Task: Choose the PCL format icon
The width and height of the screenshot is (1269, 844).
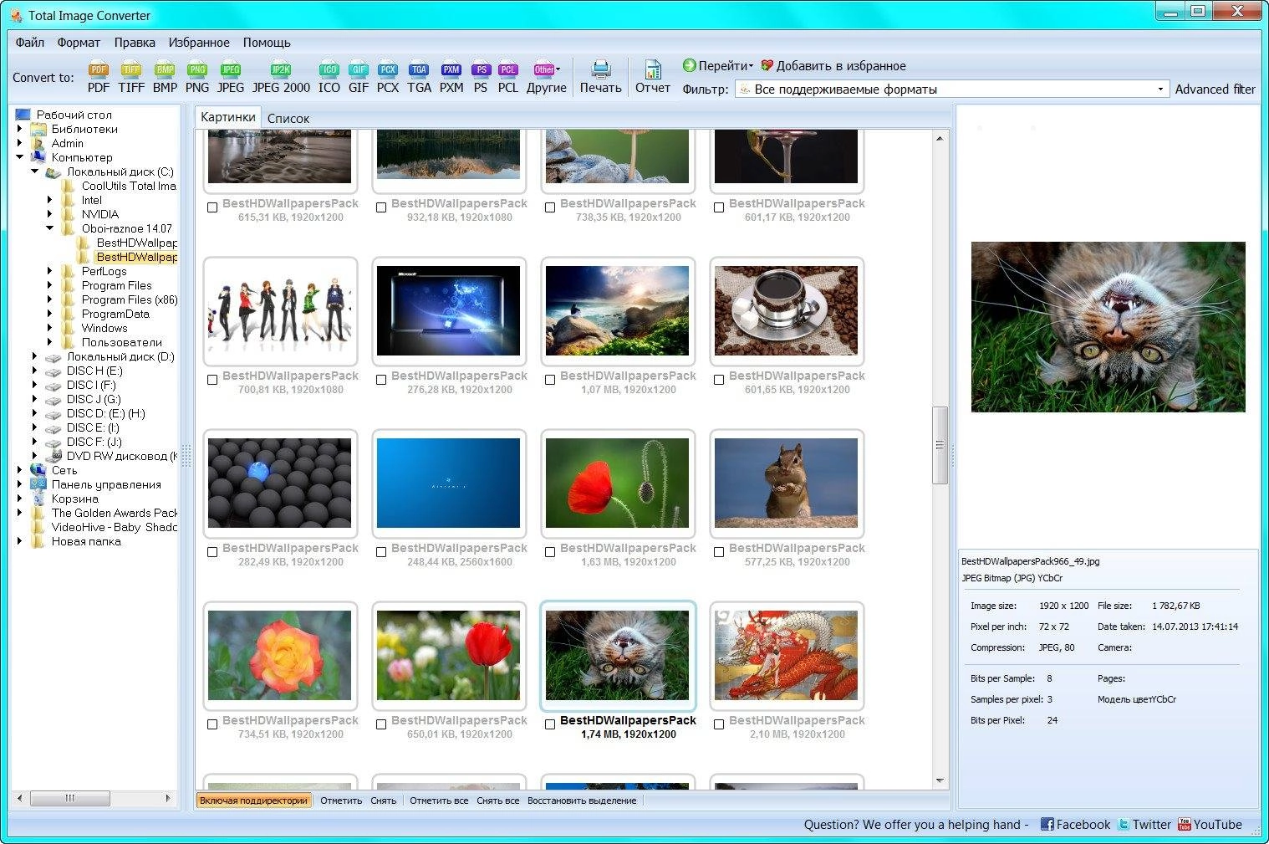Action: click(x=508, y=71)
